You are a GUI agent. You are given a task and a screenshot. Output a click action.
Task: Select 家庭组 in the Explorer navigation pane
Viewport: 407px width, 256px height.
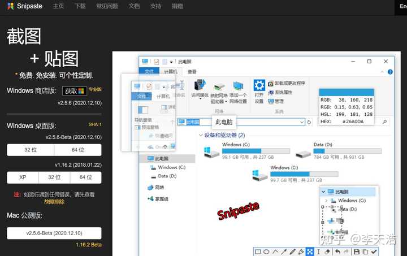[x=158, y=199]
